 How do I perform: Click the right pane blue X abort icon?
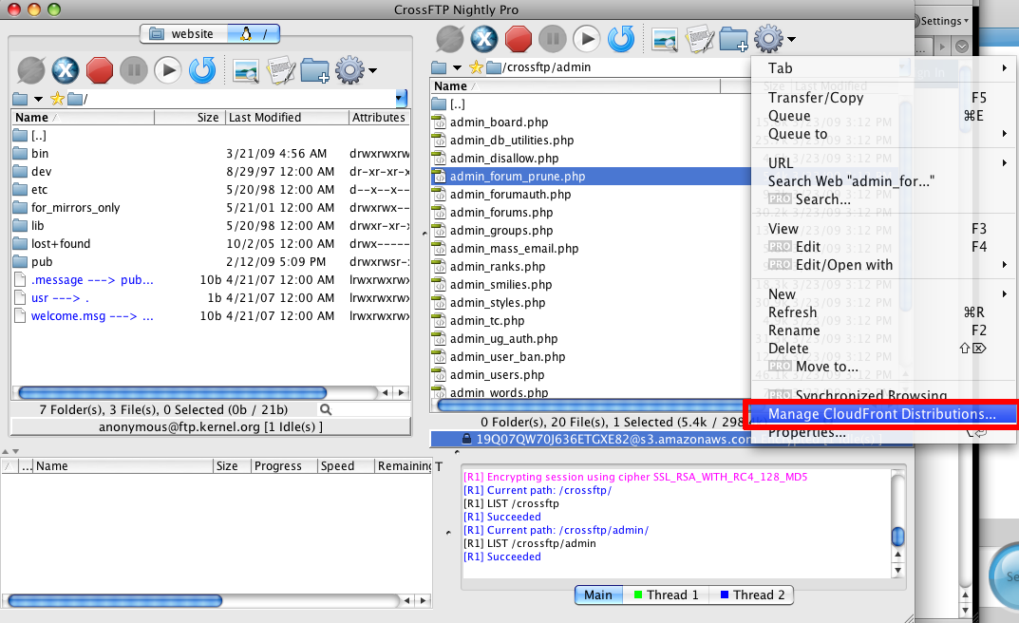click(x=484, y=39)
